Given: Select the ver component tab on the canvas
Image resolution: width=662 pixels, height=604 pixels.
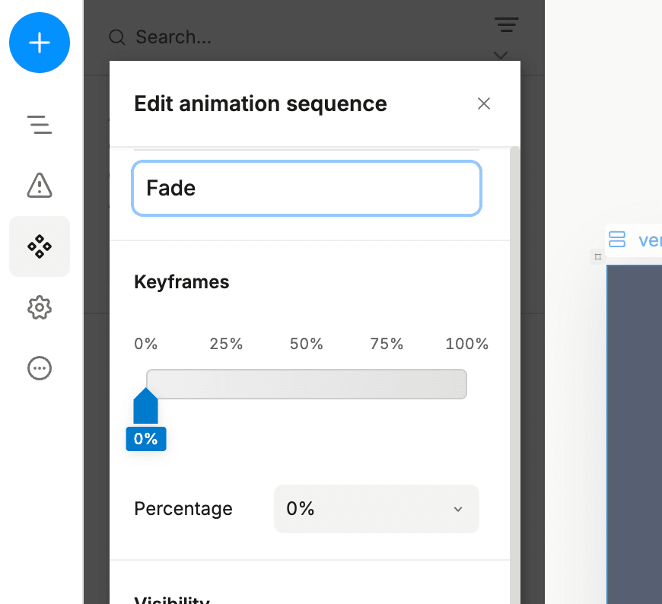Looking at the screenshot, I should click(651, 240).
